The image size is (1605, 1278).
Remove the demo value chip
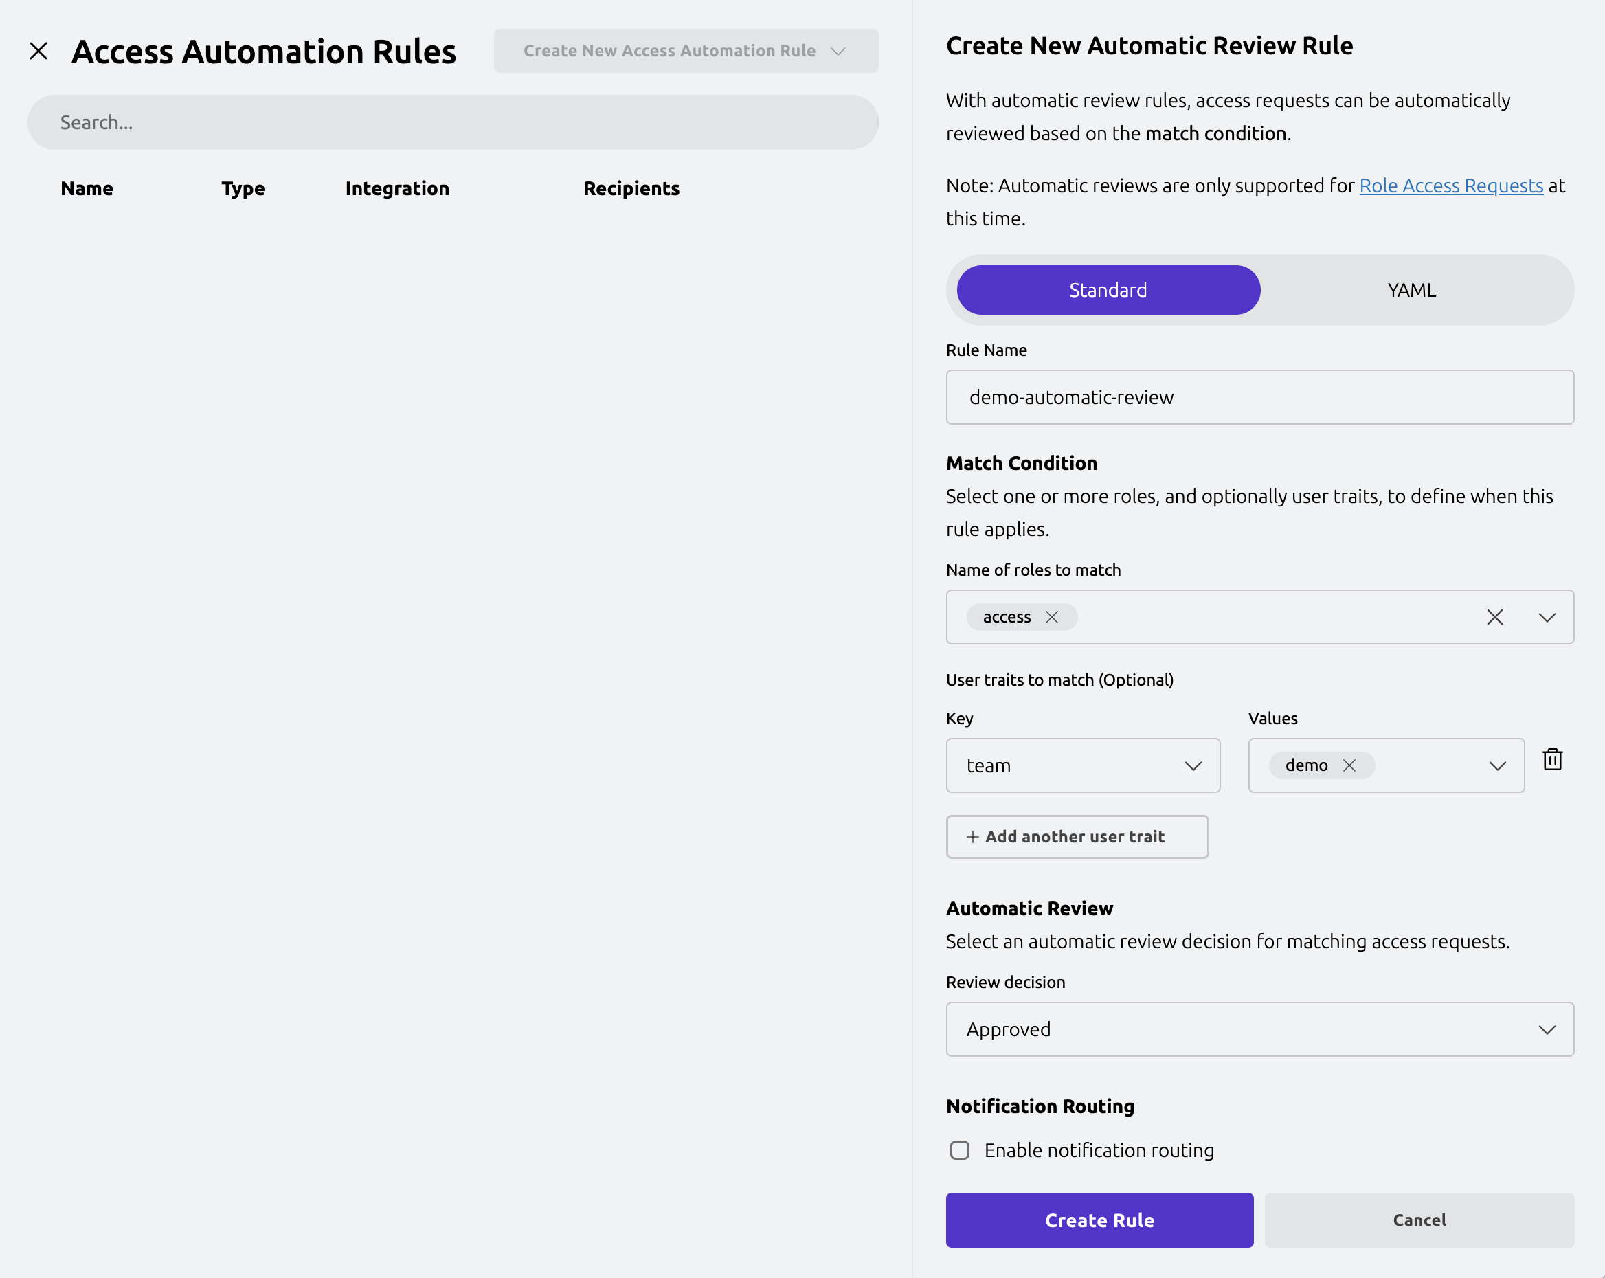tap(1349, 765)
